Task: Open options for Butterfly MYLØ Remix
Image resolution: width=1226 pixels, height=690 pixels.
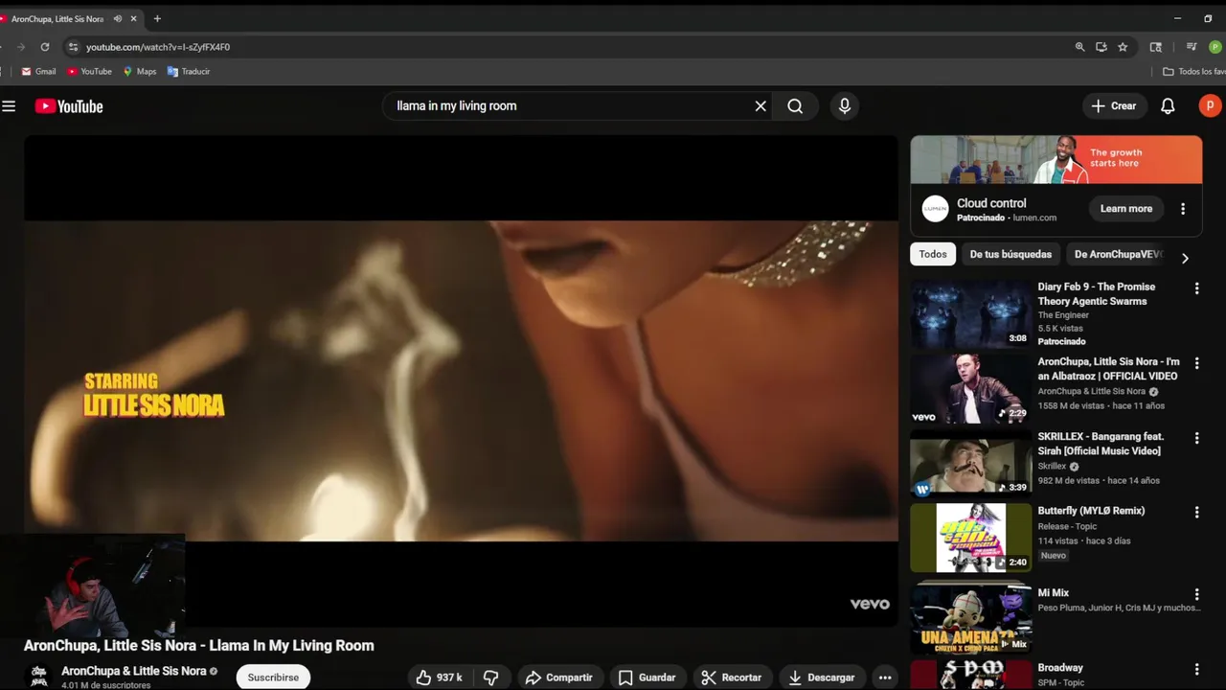Action: click(x=1196, y=513)
